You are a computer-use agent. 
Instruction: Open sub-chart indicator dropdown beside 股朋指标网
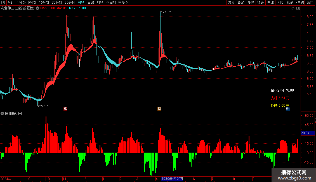[2, 113]
